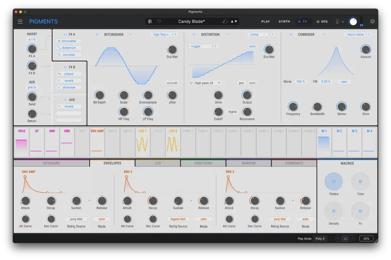Screen dimensions: 391x260
Task: Open the Bitcrusher effect type dropdown
Action: (130, 35)
